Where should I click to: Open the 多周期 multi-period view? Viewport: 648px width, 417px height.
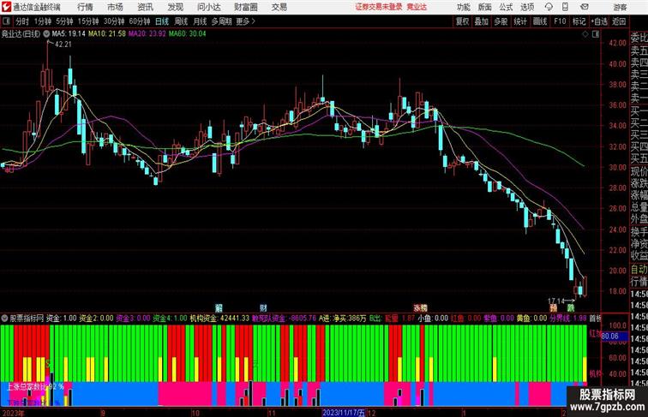pyautogui.click(x=221, y=21)
